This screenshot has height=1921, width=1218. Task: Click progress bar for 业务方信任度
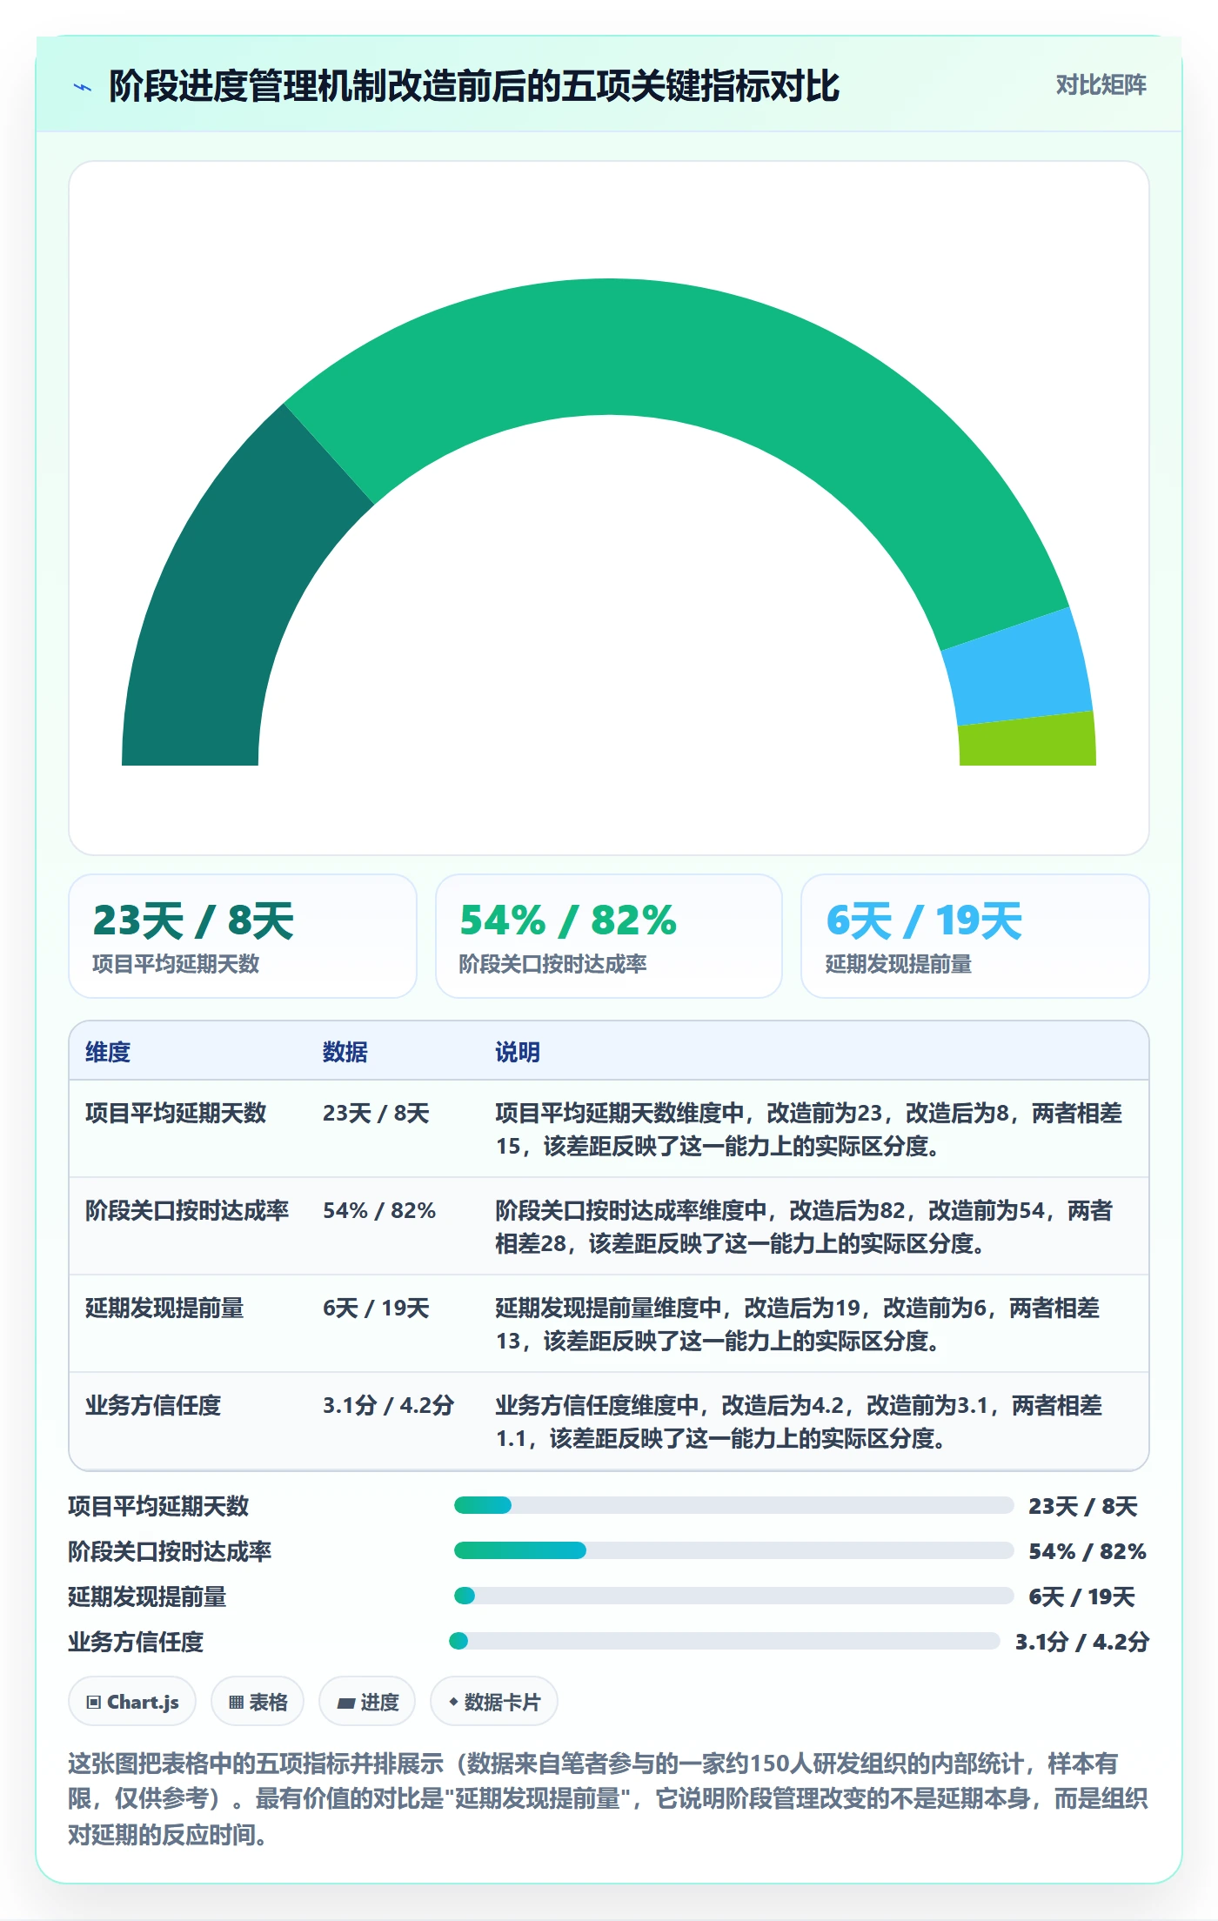[725, 1641]
